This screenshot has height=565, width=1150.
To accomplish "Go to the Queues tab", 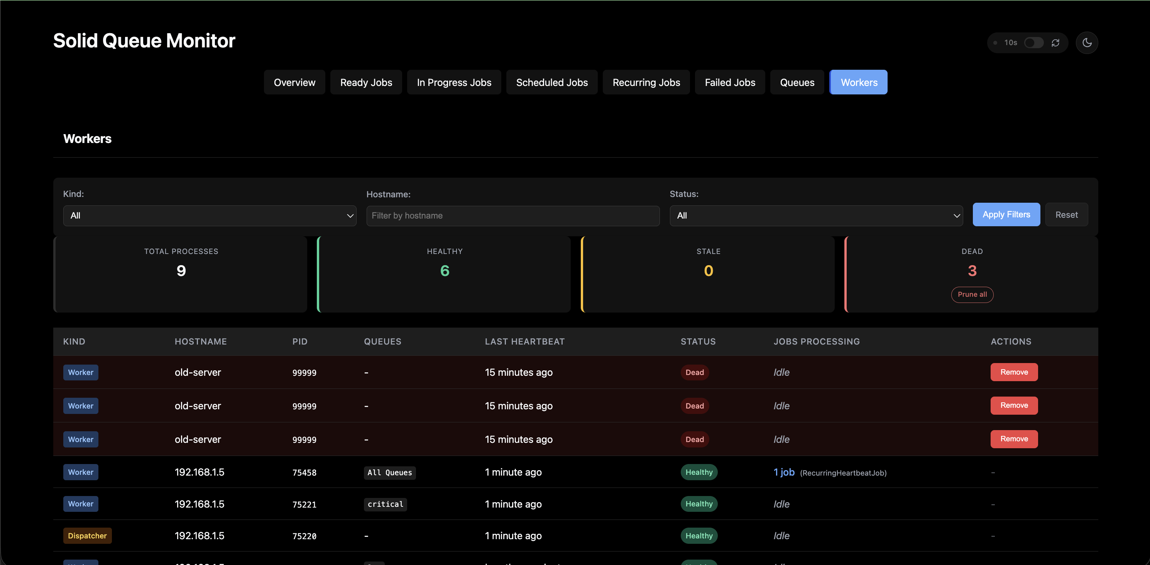I will click(797, 82).
